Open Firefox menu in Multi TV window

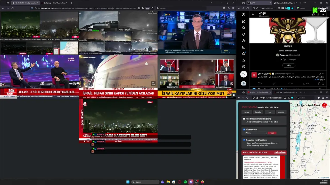pos(233,8)
